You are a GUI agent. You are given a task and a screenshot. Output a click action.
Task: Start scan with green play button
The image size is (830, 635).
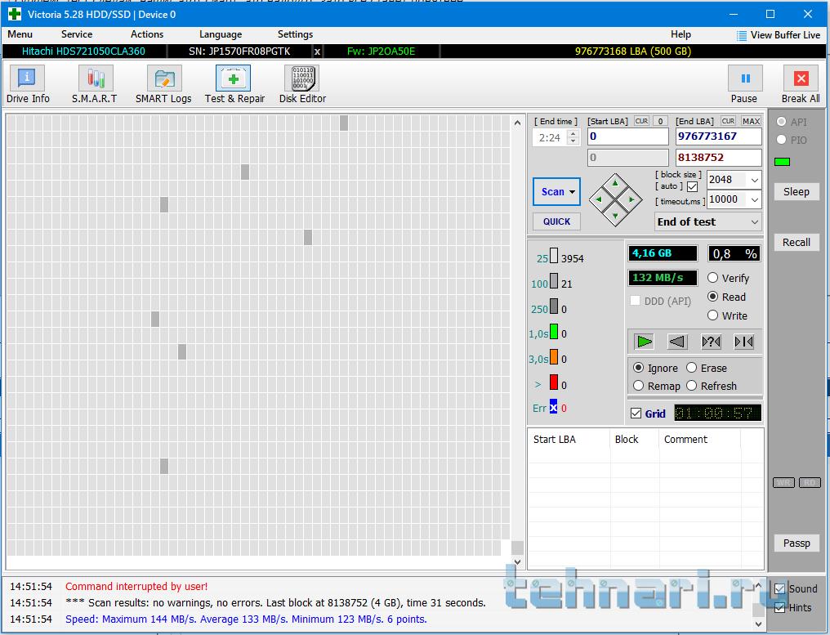tap(645, 342)
